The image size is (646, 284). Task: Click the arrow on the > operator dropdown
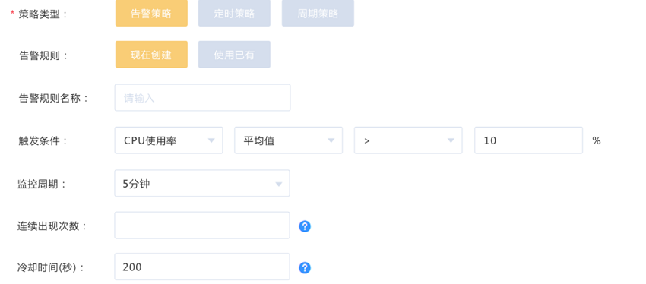coord(451,140)
